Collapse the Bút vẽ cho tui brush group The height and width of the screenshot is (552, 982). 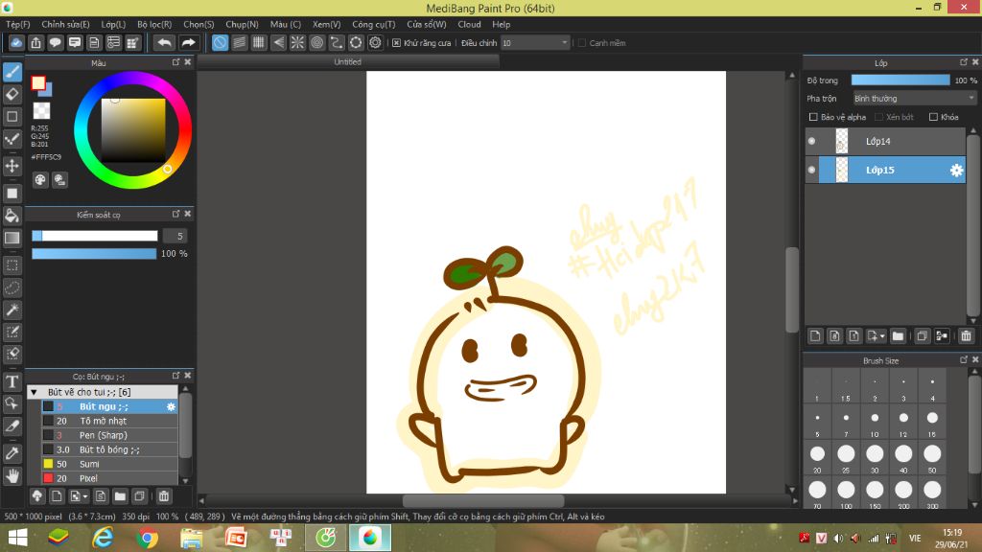34,392
